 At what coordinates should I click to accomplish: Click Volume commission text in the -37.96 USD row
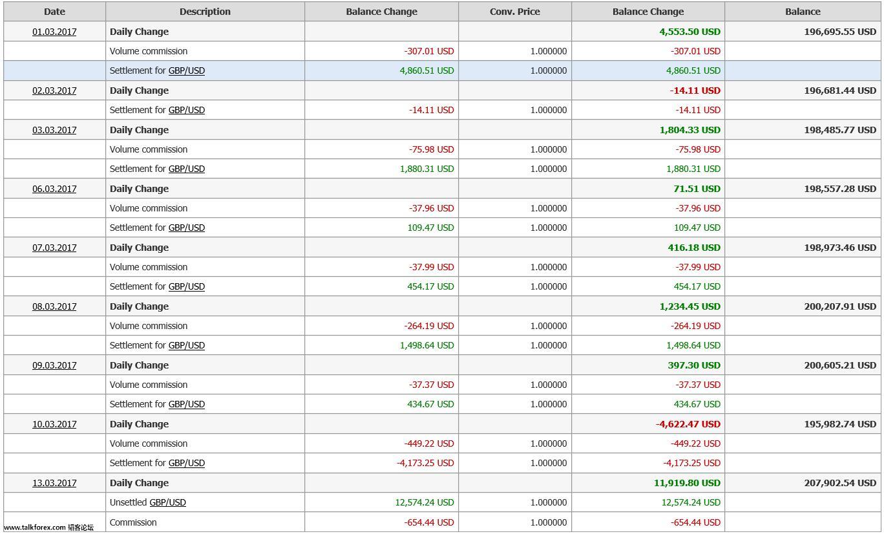pyautogui.click(x=149, y=208)
